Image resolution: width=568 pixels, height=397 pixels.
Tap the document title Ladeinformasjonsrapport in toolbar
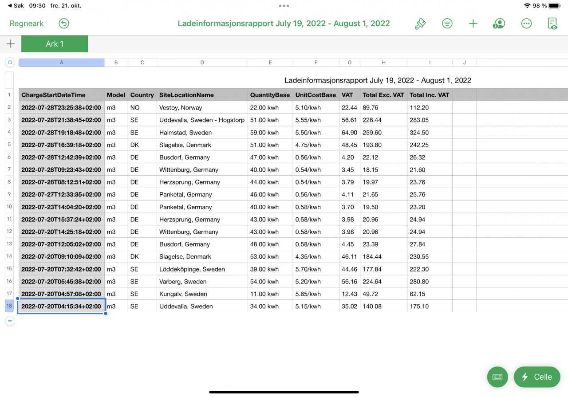pyautogui.click(x=284, y=24)
